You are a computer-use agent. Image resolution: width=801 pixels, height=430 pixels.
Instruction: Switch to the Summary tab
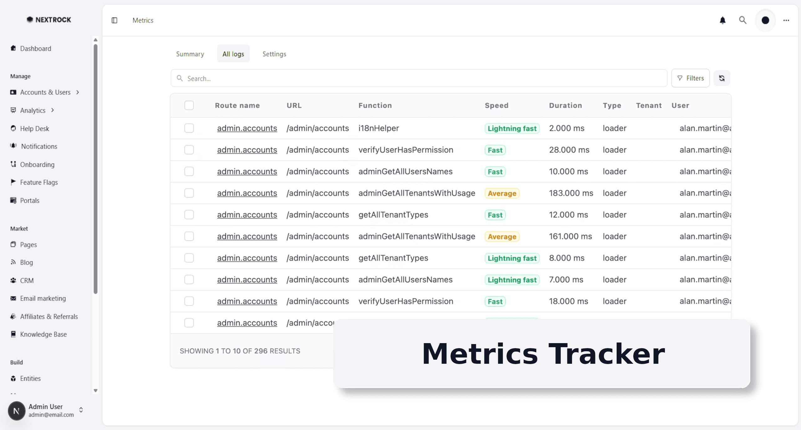190,54
